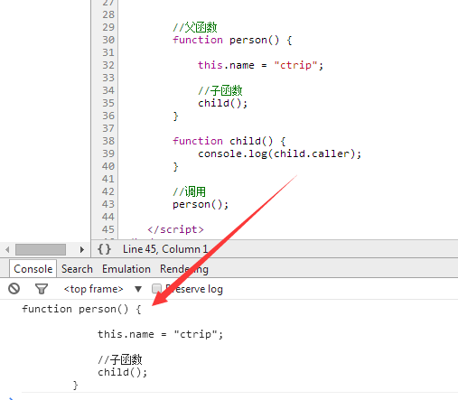Click the '//调用' comment line
This screenshot has width=458, height=400.
tap(190, 191)
